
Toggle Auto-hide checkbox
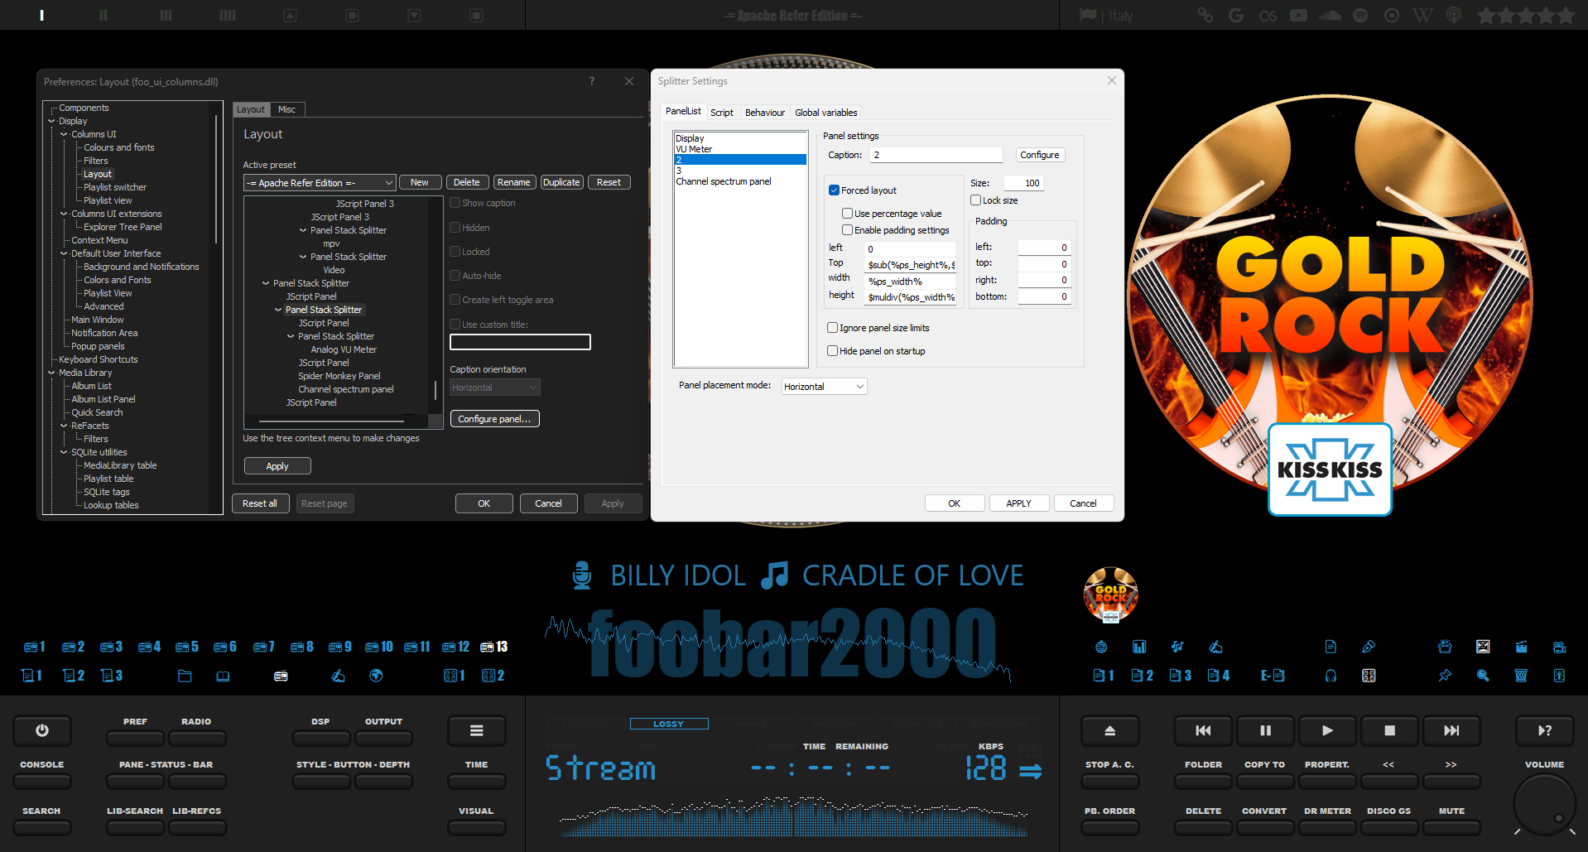[x=455, y=276]
